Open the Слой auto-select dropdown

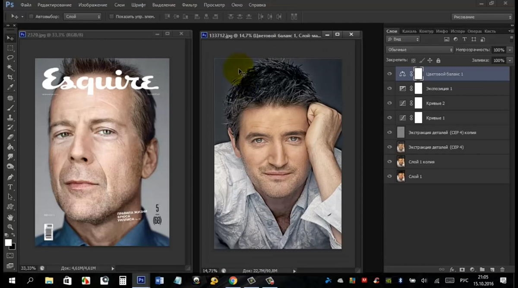(82, 16)
